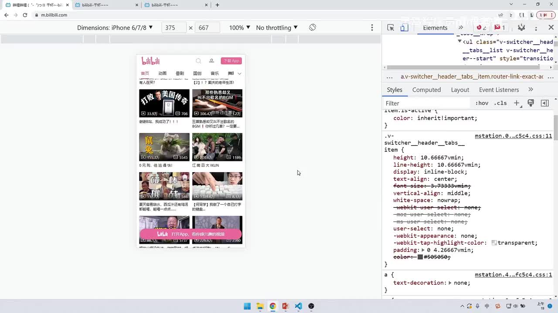Open the BGM piano video thumbnail

pyautogui.click(x=217, y=103)
